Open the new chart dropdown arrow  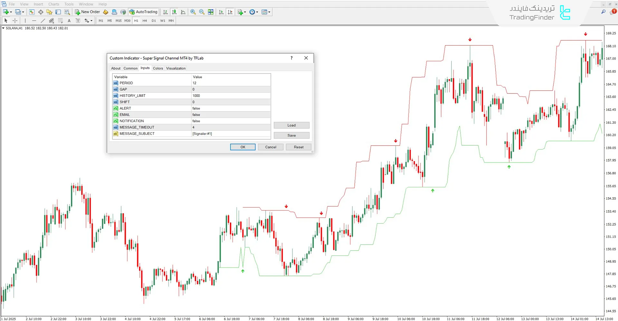(11, 12)
